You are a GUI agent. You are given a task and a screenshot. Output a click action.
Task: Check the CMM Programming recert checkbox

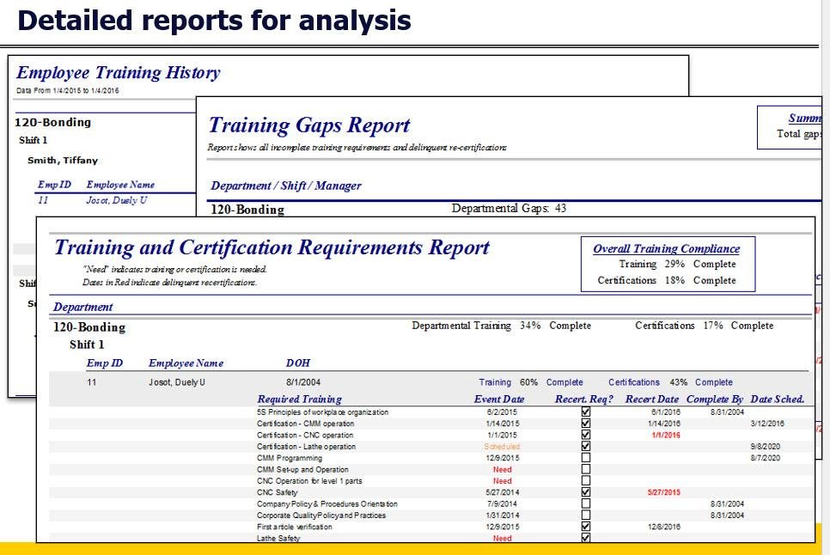pyautogui.click(x=585, y=458)
